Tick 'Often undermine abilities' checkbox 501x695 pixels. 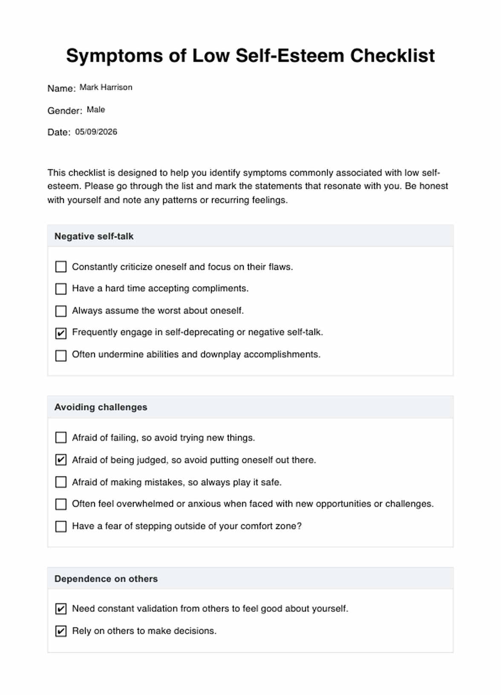[x=61, y=355]
